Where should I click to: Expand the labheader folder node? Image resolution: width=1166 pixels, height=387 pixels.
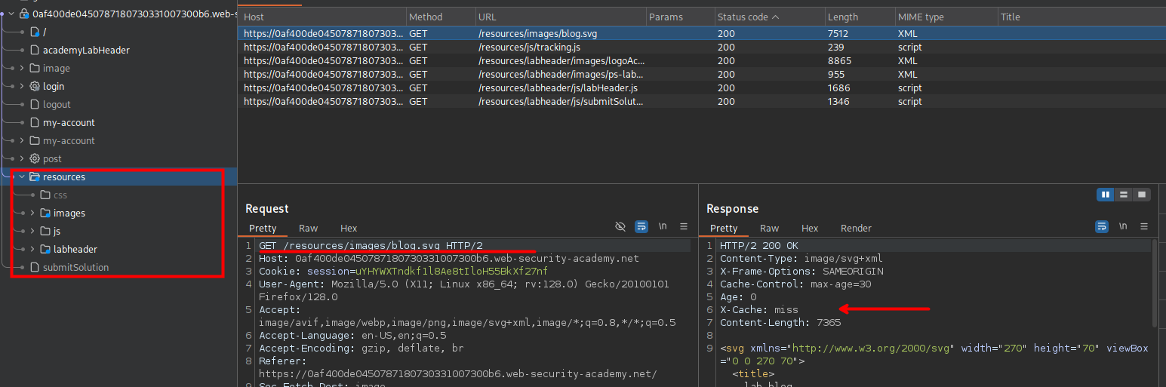(x=32, y=250)
